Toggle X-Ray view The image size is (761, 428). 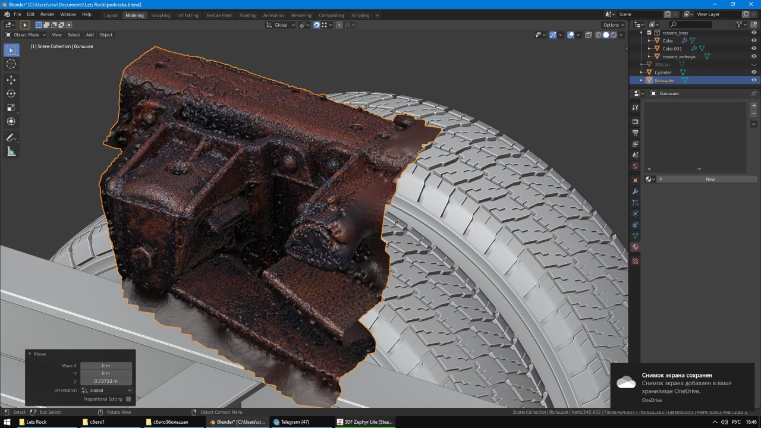(x=588, y=34)
